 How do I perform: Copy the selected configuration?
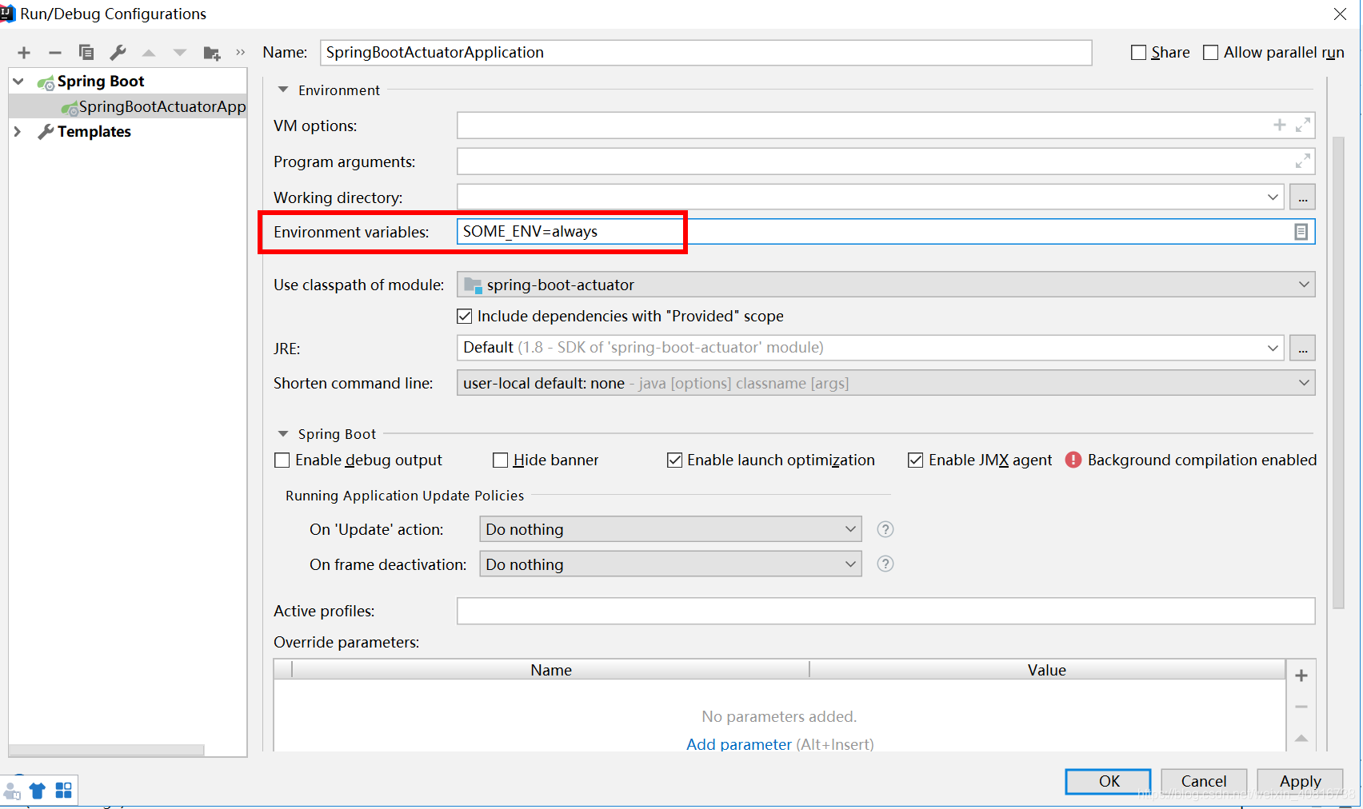pyautogui.click(x=86, y=53)
